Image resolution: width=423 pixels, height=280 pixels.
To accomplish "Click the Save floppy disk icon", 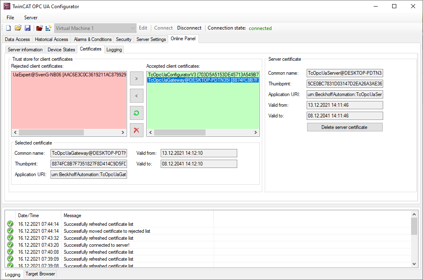I will point(28,28).
